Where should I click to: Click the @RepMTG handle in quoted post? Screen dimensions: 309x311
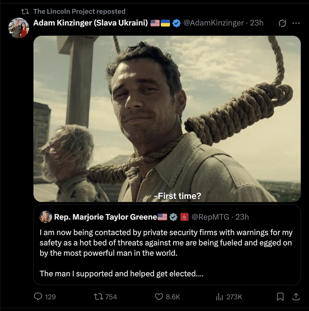coord(210,217)
